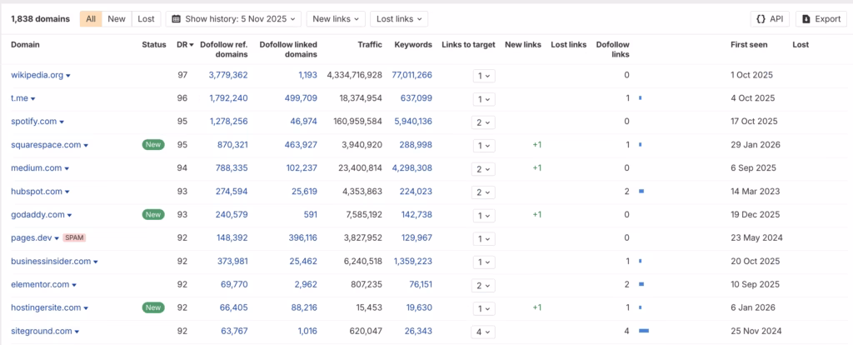Click the Export button

[821, 19]
